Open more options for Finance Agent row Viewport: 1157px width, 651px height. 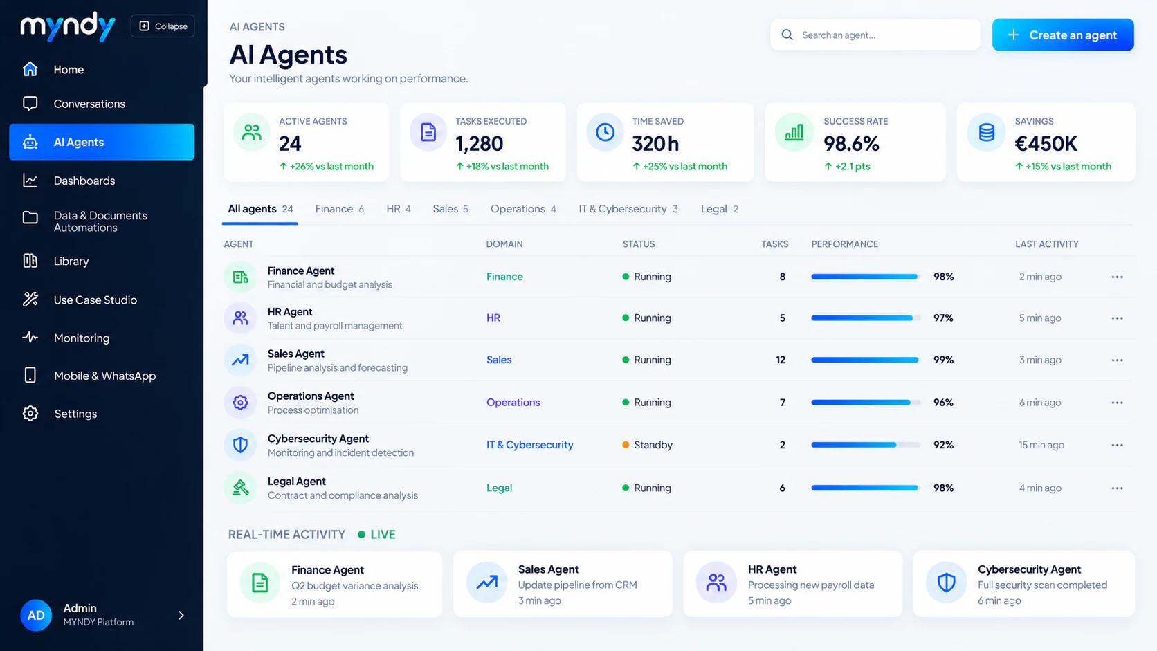1117,277
